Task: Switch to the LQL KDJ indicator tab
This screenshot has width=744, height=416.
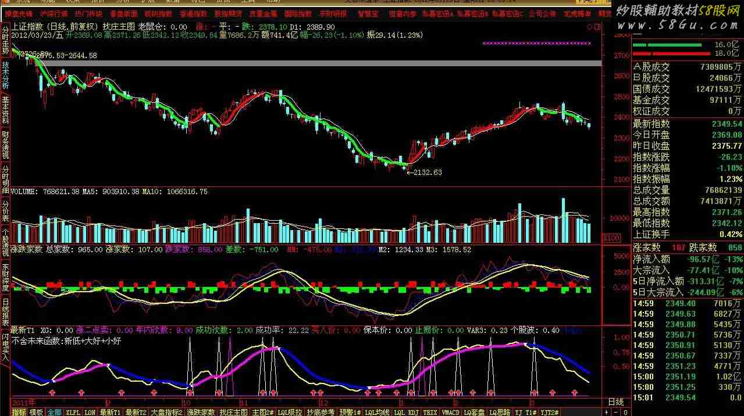Action: tap(407, 412)
